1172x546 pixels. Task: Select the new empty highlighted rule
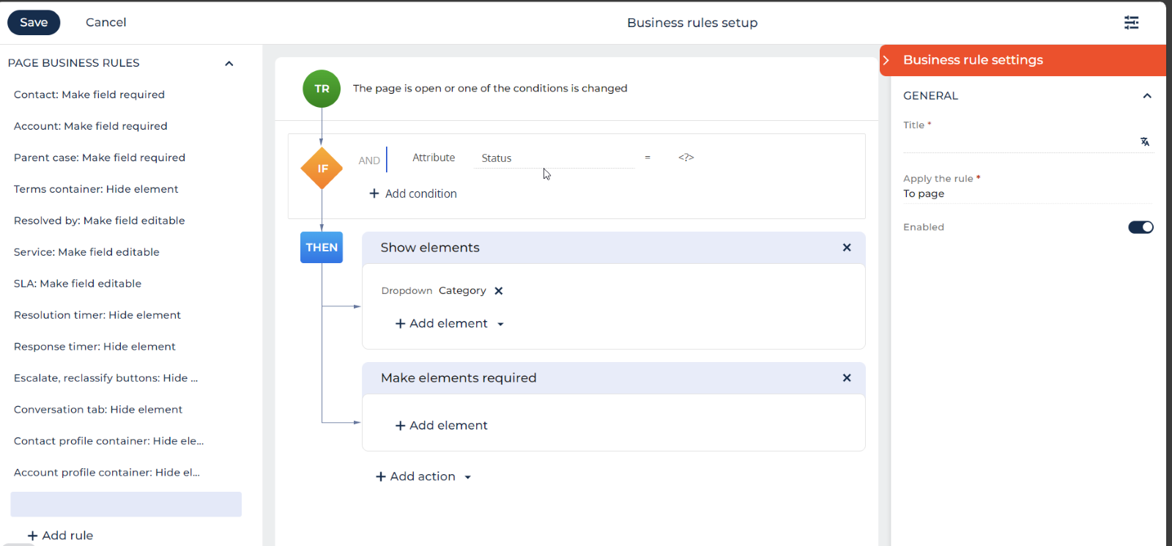click(x=126, y=504)
